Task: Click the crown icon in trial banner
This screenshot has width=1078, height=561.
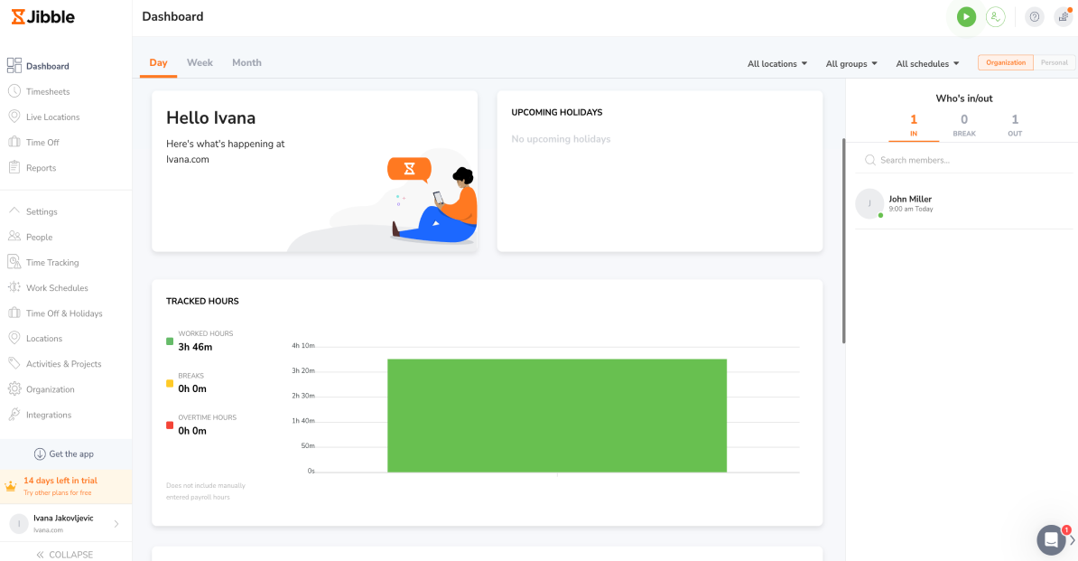Action: [10, 486]
